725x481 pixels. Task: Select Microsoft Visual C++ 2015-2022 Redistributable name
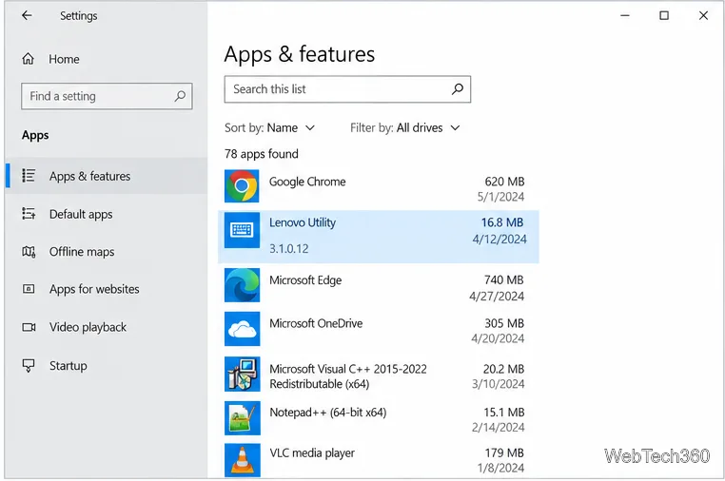point(347,376)
